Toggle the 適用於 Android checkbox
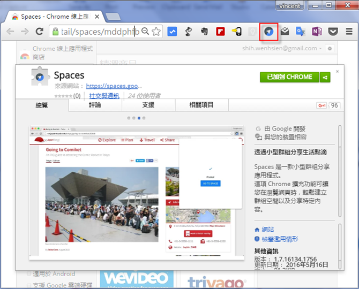Image resolution: width=359 pixels, height=289 pixels. tap(29, 273)
